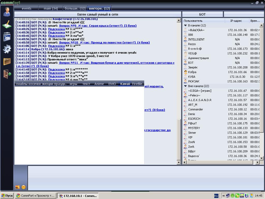This screenshot has width=265, height=199.
Task: Open settings via the gear icon
Action: [x=7, y=49]
